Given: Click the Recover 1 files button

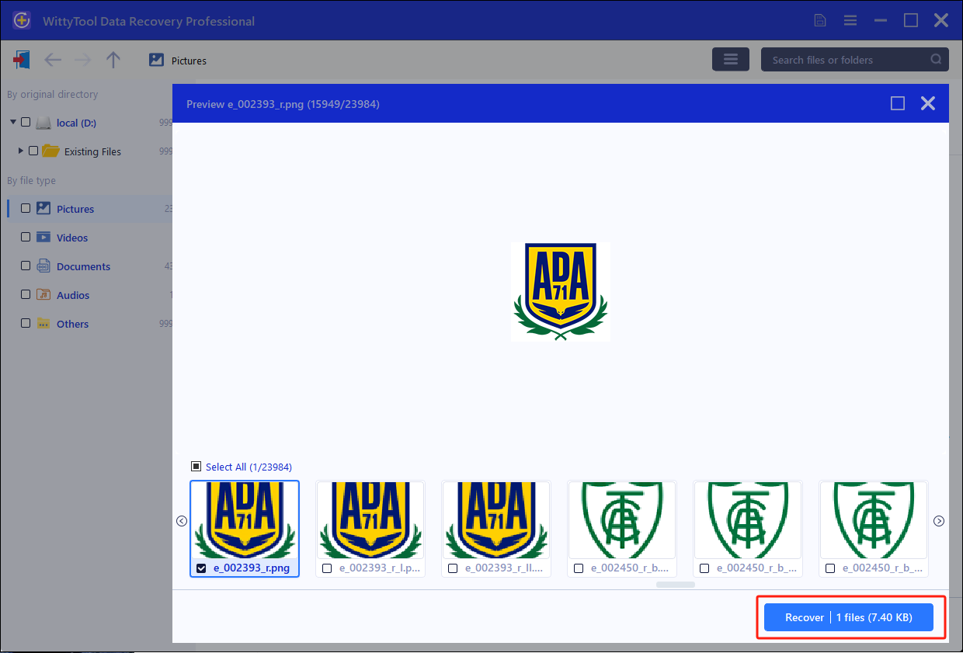Looking at the screenshot, I should [x=848, y=617].
